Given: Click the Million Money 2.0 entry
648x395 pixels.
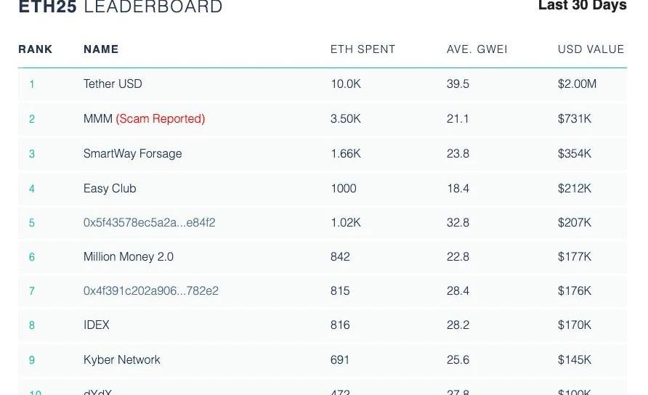Looking at the screenshot, I should coord(128,257).
